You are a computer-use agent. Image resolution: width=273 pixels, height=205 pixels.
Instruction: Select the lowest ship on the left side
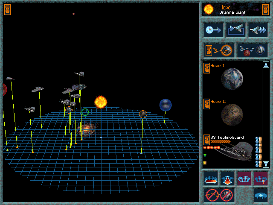30,109
